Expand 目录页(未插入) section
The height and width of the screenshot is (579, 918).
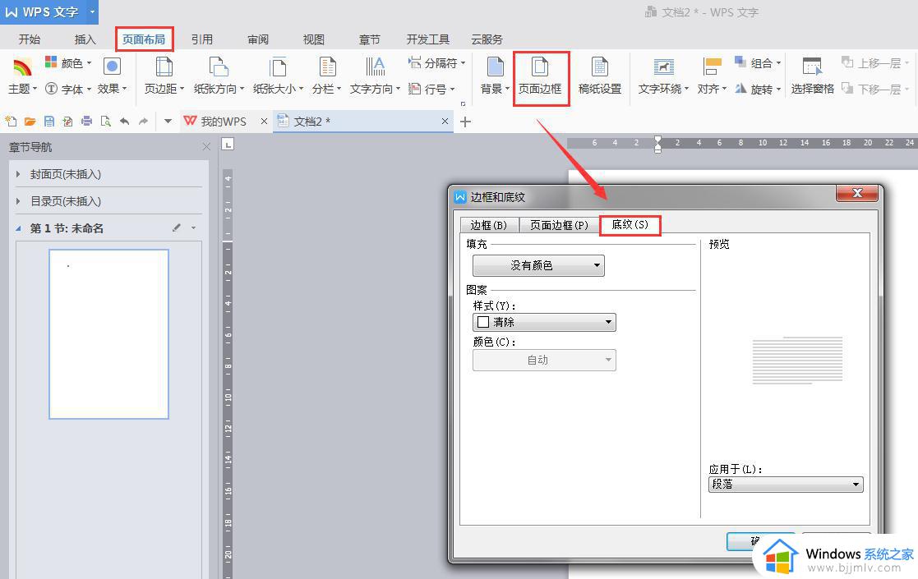pyautogui.click(x=18, y=201)
